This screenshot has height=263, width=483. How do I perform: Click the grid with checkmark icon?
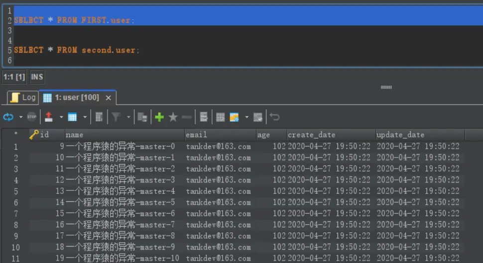[258, 117]
